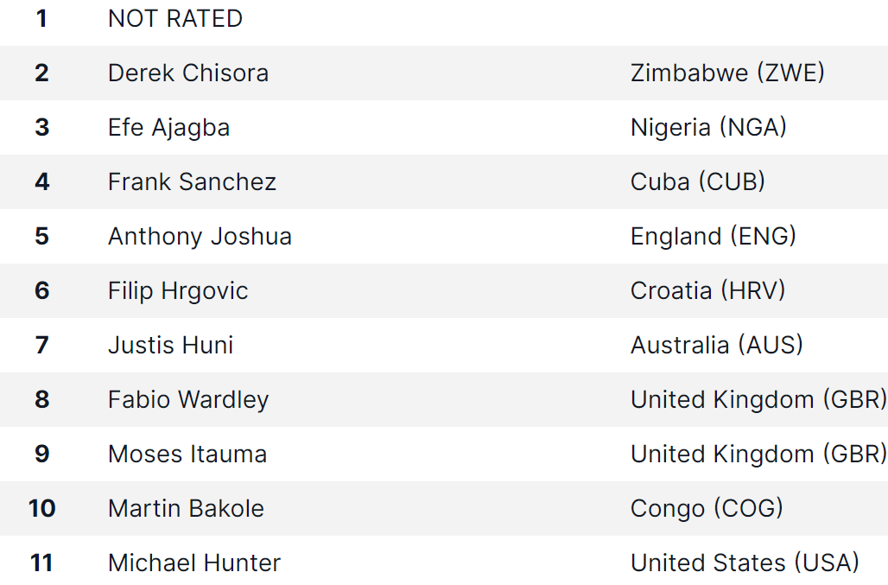Click Congo (COG) country cell

(x=707, y=509)
